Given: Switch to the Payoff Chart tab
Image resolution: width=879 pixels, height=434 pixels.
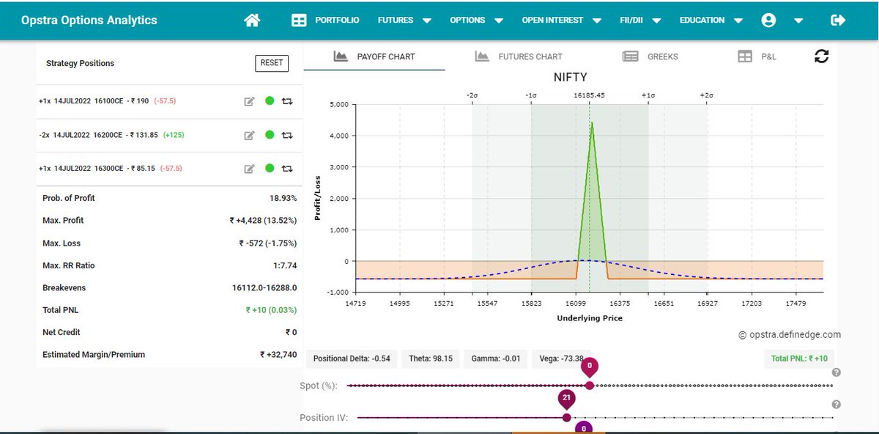Looking at the screenshot, I should pyautogui.click(x=374, y=56).
